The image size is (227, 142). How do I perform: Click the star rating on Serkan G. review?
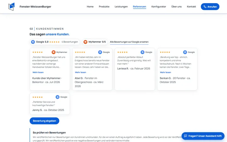(165, 52)
